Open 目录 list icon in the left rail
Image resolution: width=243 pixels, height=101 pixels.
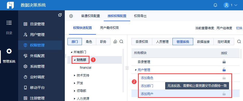pyautogui.click(x=9, y=23)
